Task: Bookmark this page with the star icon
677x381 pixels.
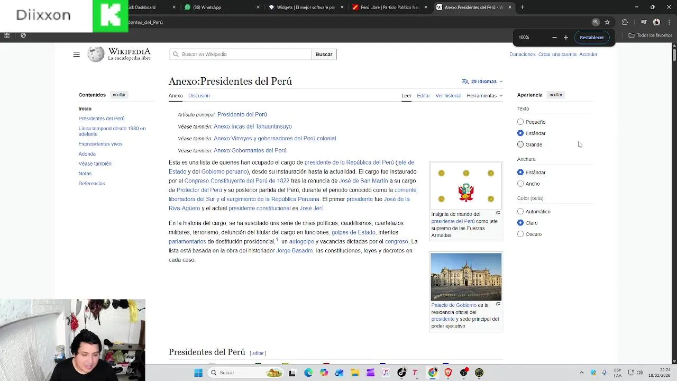Action: 607,22
